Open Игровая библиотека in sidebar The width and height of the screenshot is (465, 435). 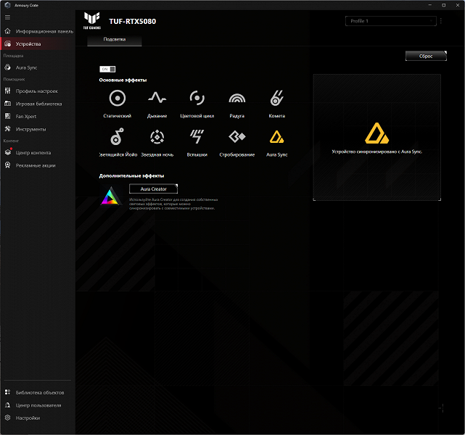coord(38,104)
